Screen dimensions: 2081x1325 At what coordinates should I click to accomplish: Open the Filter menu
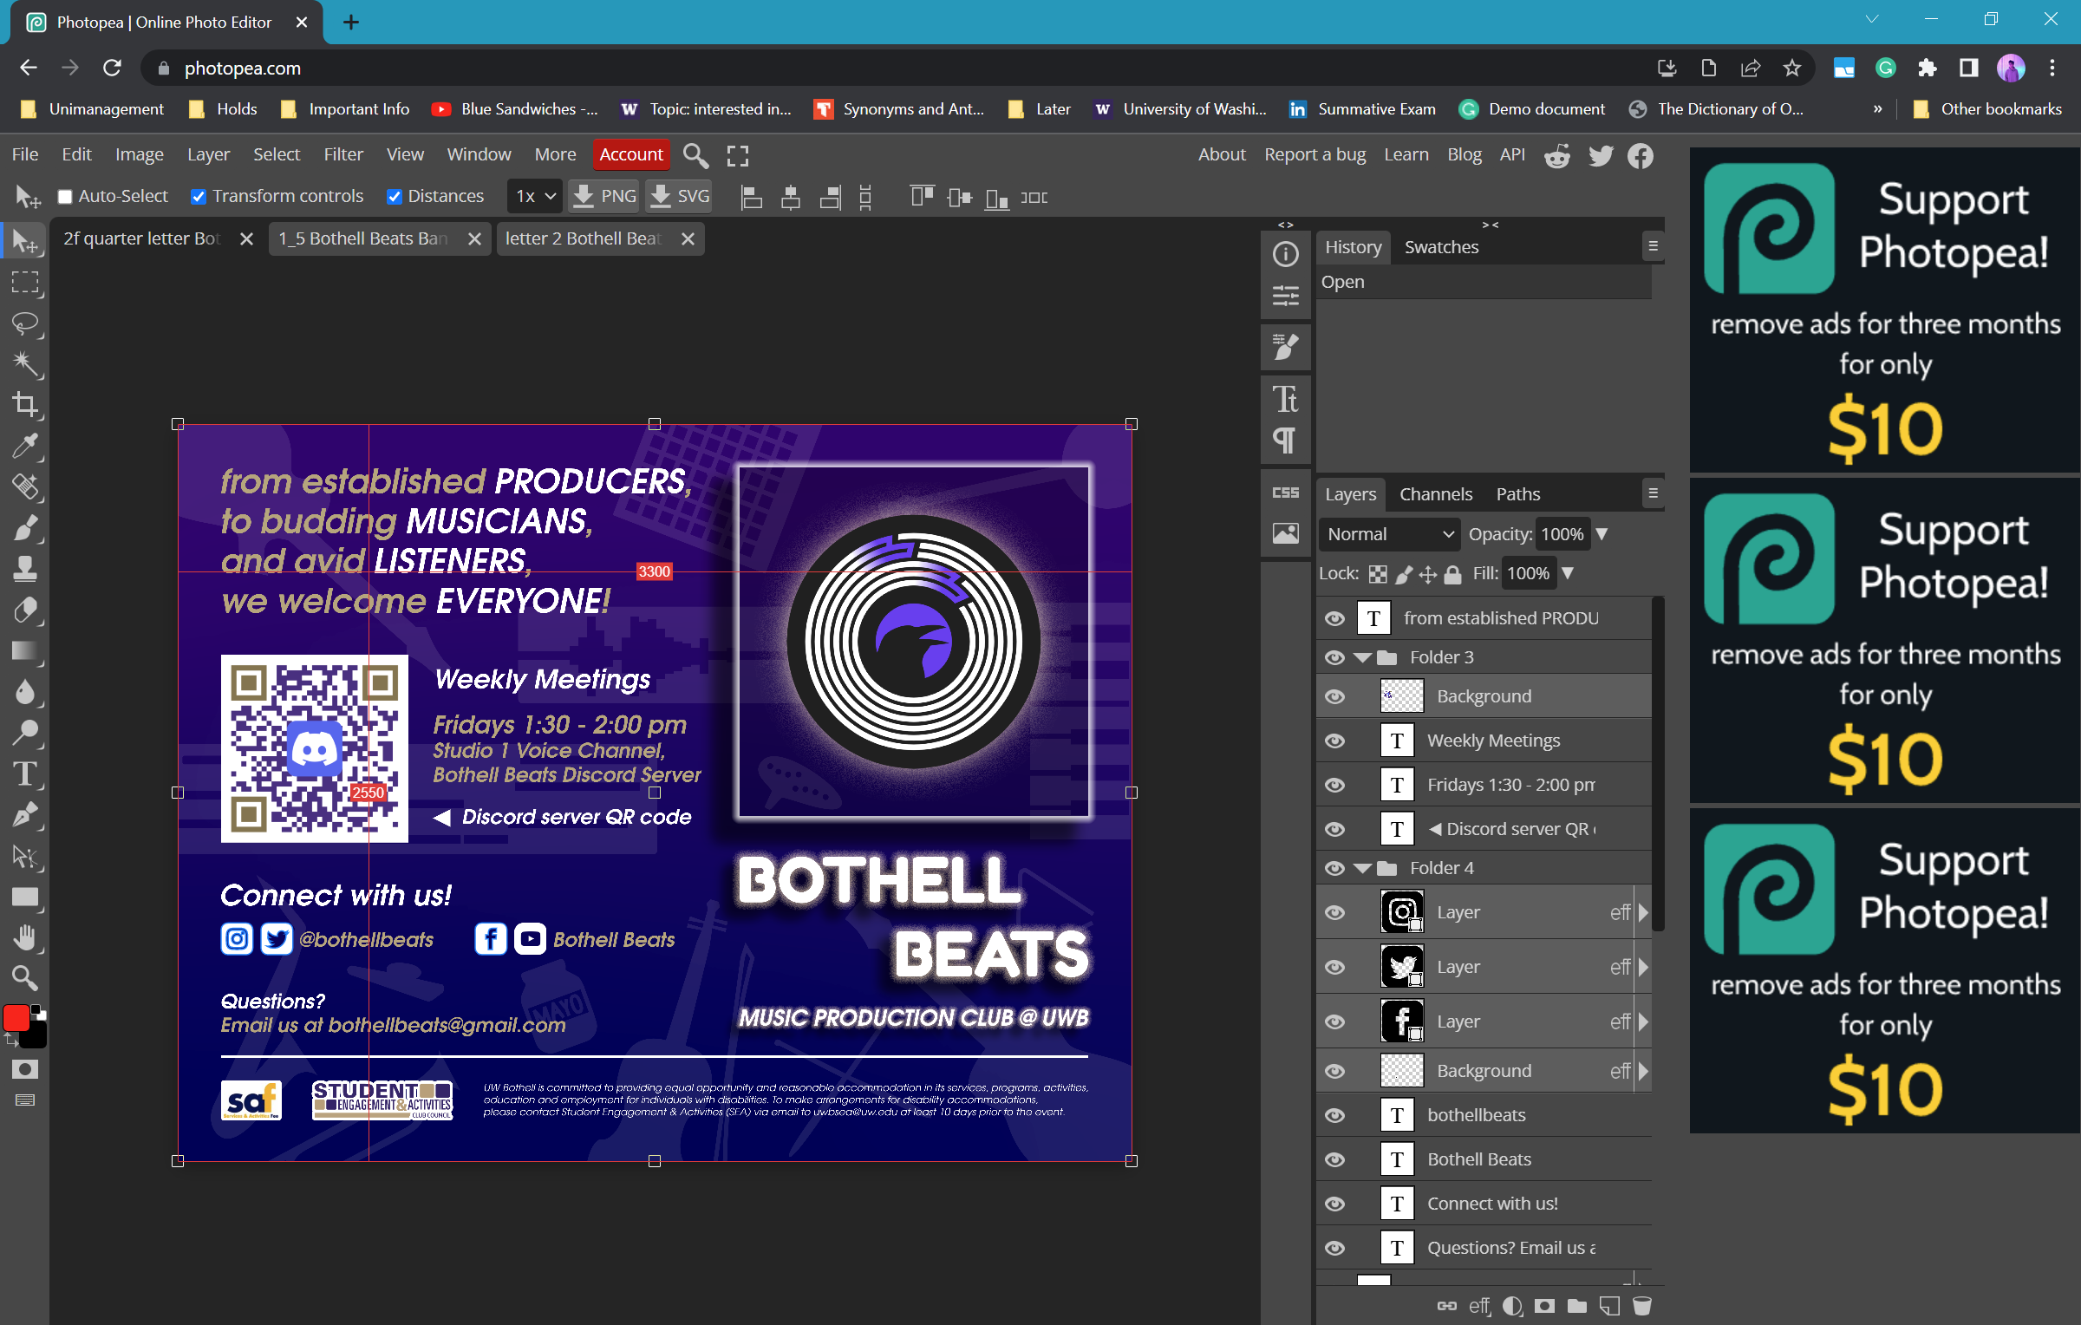(343, 154)
